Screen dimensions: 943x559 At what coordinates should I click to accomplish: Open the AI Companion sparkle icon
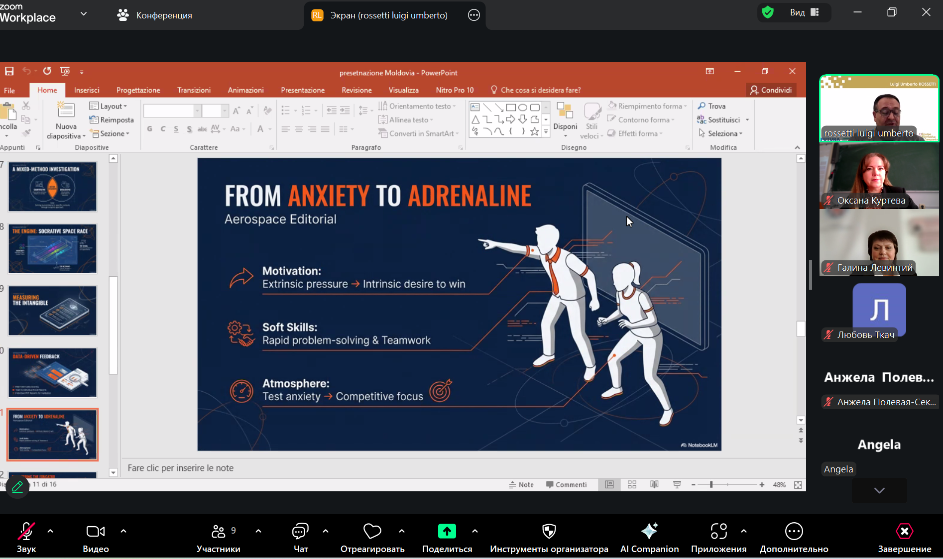coord(649,532)
